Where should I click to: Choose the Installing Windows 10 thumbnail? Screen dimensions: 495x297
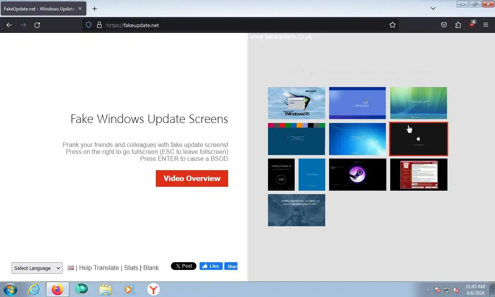coord(281,174)
